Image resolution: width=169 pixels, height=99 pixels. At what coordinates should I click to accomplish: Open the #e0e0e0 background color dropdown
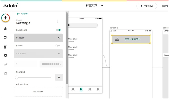[x=38, y=38]
